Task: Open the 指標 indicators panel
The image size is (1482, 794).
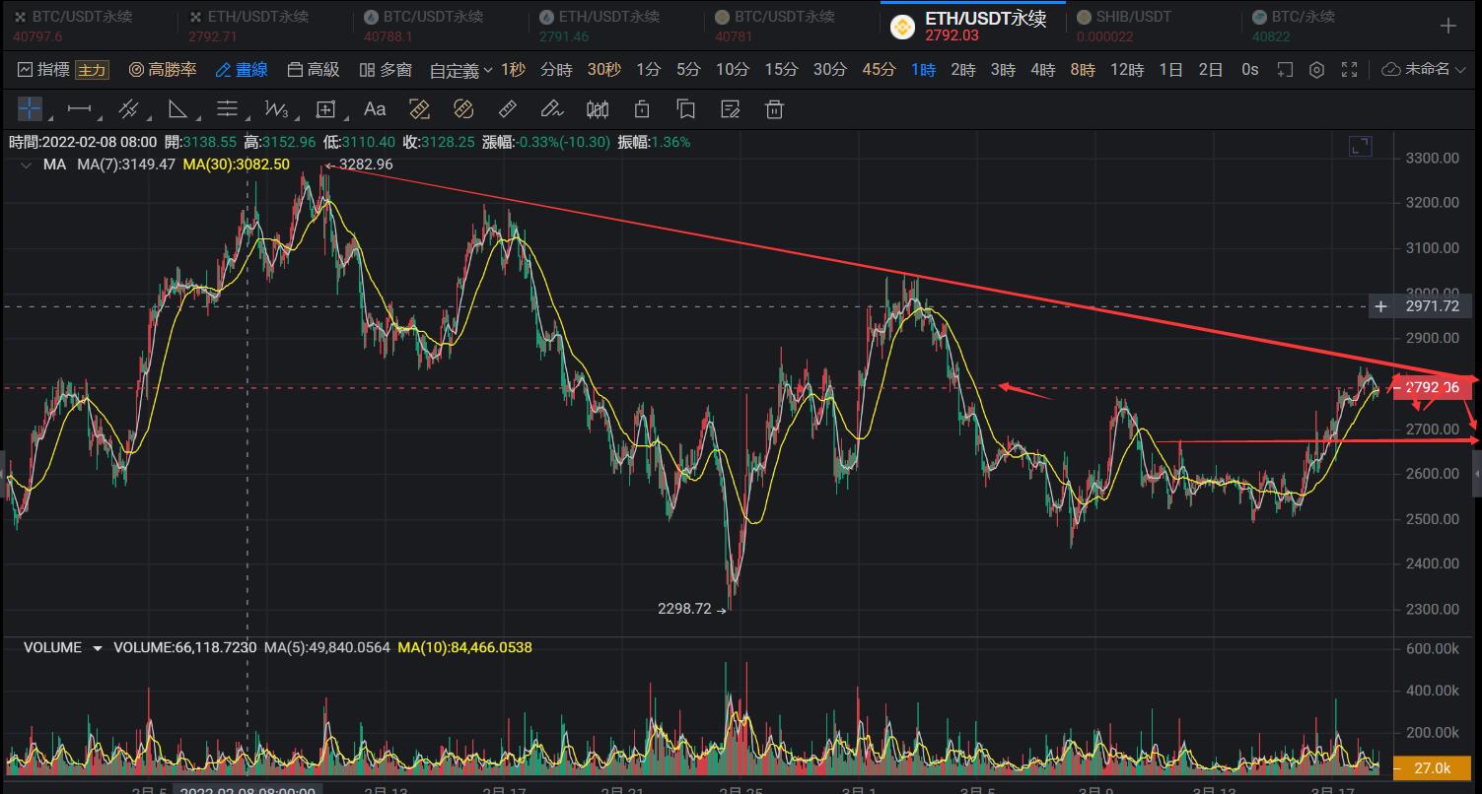Action: pyautogui.click(x=44, y=70)
